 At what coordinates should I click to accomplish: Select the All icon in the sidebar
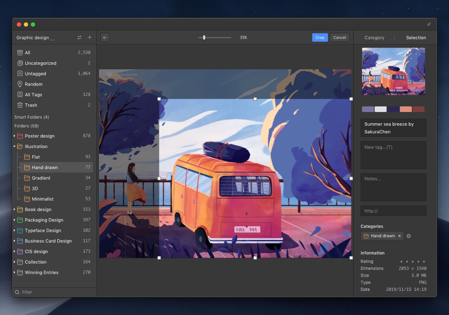20,52
